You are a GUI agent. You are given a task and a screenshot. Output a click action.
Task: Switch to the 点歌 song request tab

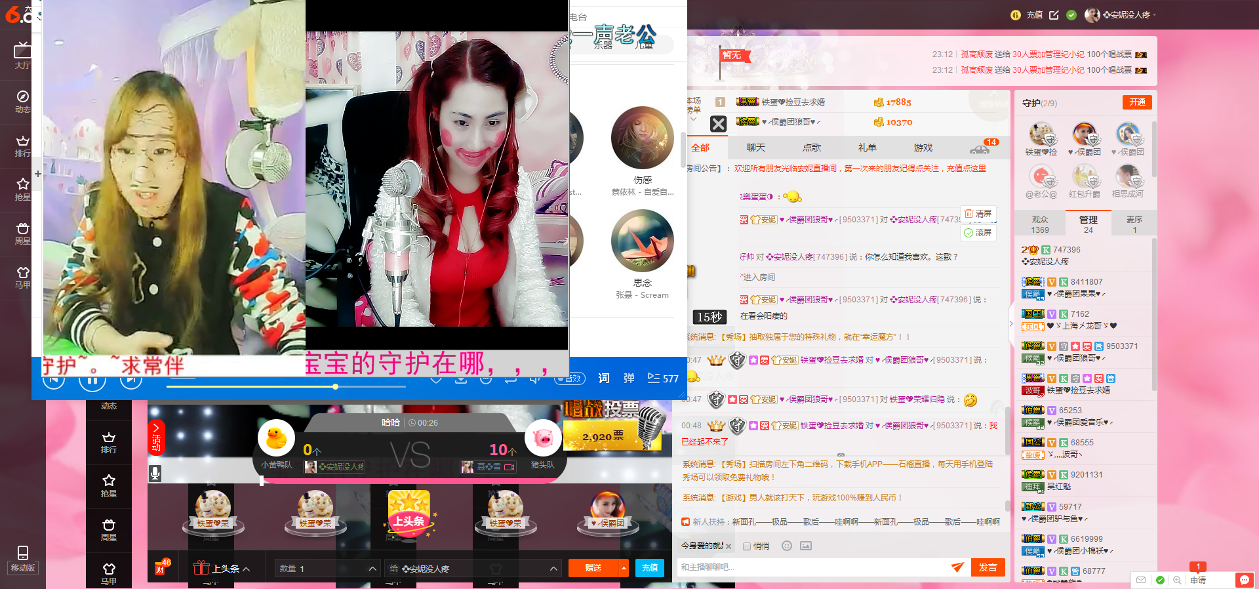point(812,148)
